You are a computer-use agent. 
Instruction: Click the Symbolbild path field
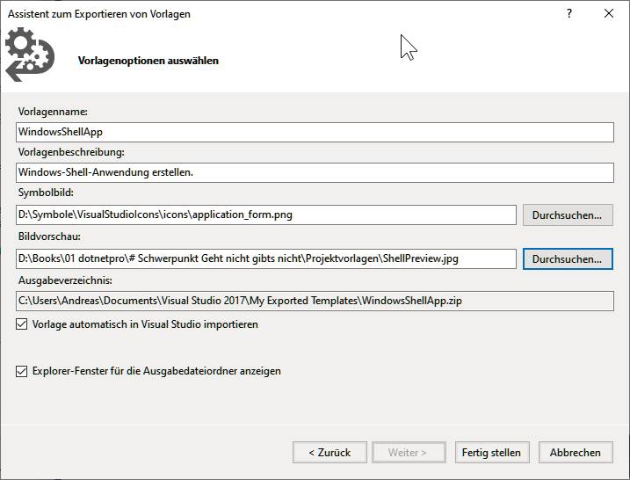point(266,215)
